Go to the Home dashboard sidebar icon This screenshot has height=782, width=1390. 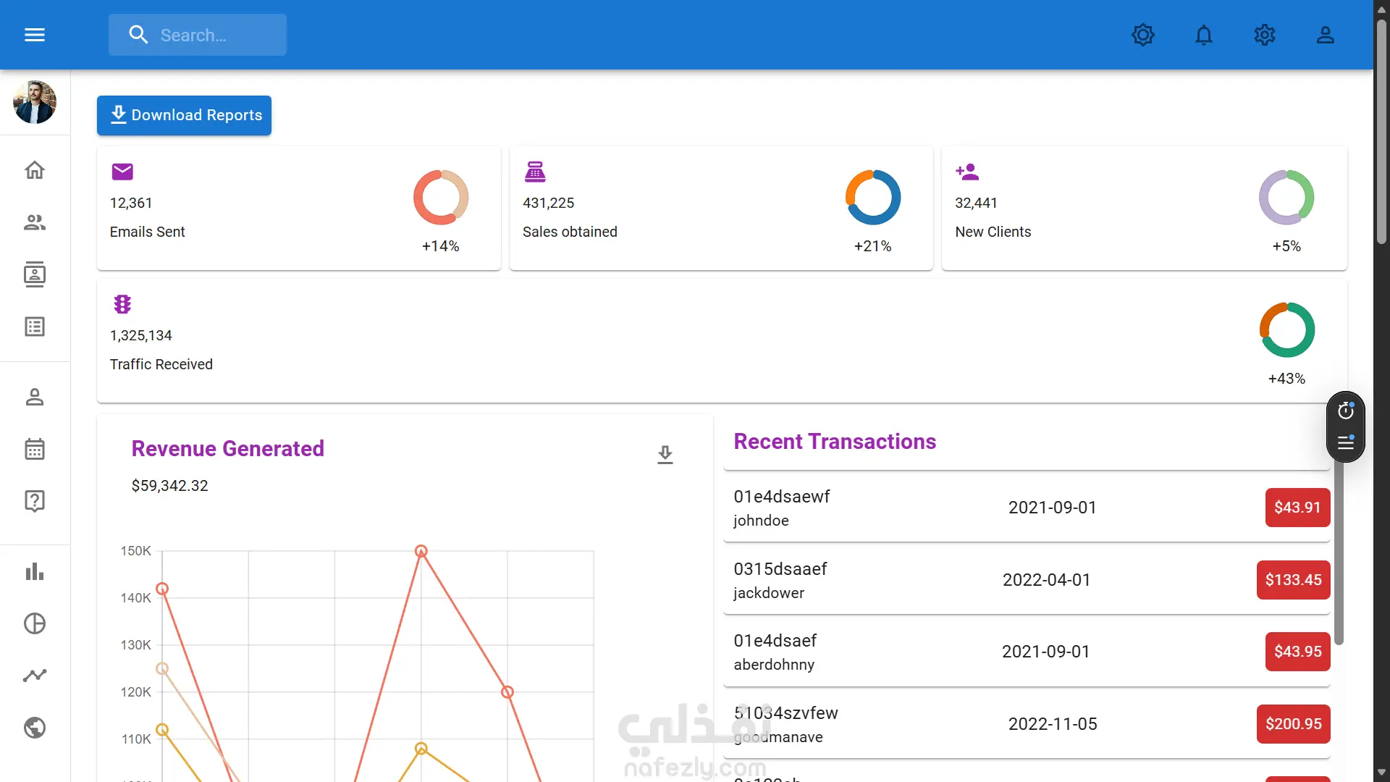point(35,171)
